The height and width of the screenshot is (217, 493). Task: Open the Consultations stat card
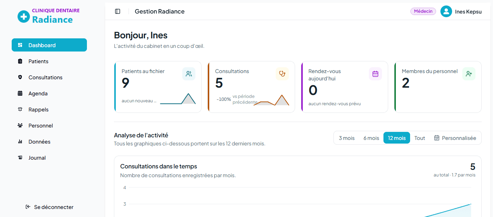pos(251,87)
